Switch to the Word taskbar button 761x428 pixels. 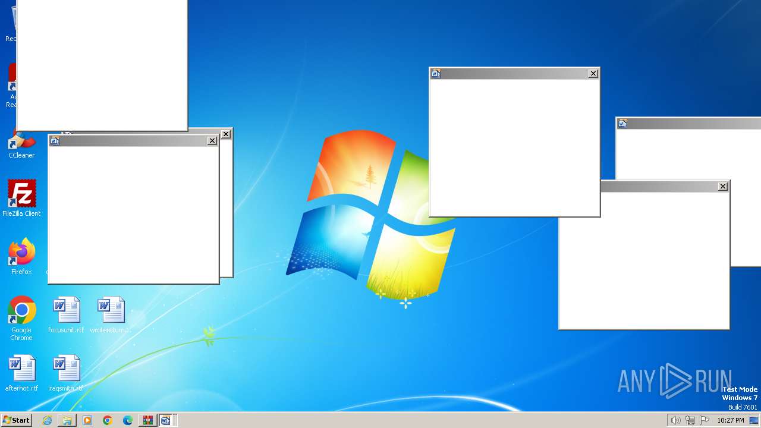(x=166, y=420)
